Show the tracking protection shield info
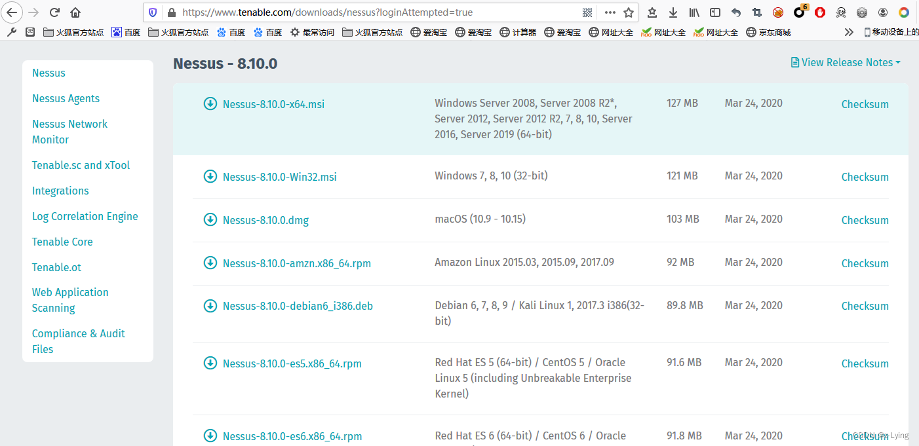Viewport: 919px width, 446px height. 153,12
